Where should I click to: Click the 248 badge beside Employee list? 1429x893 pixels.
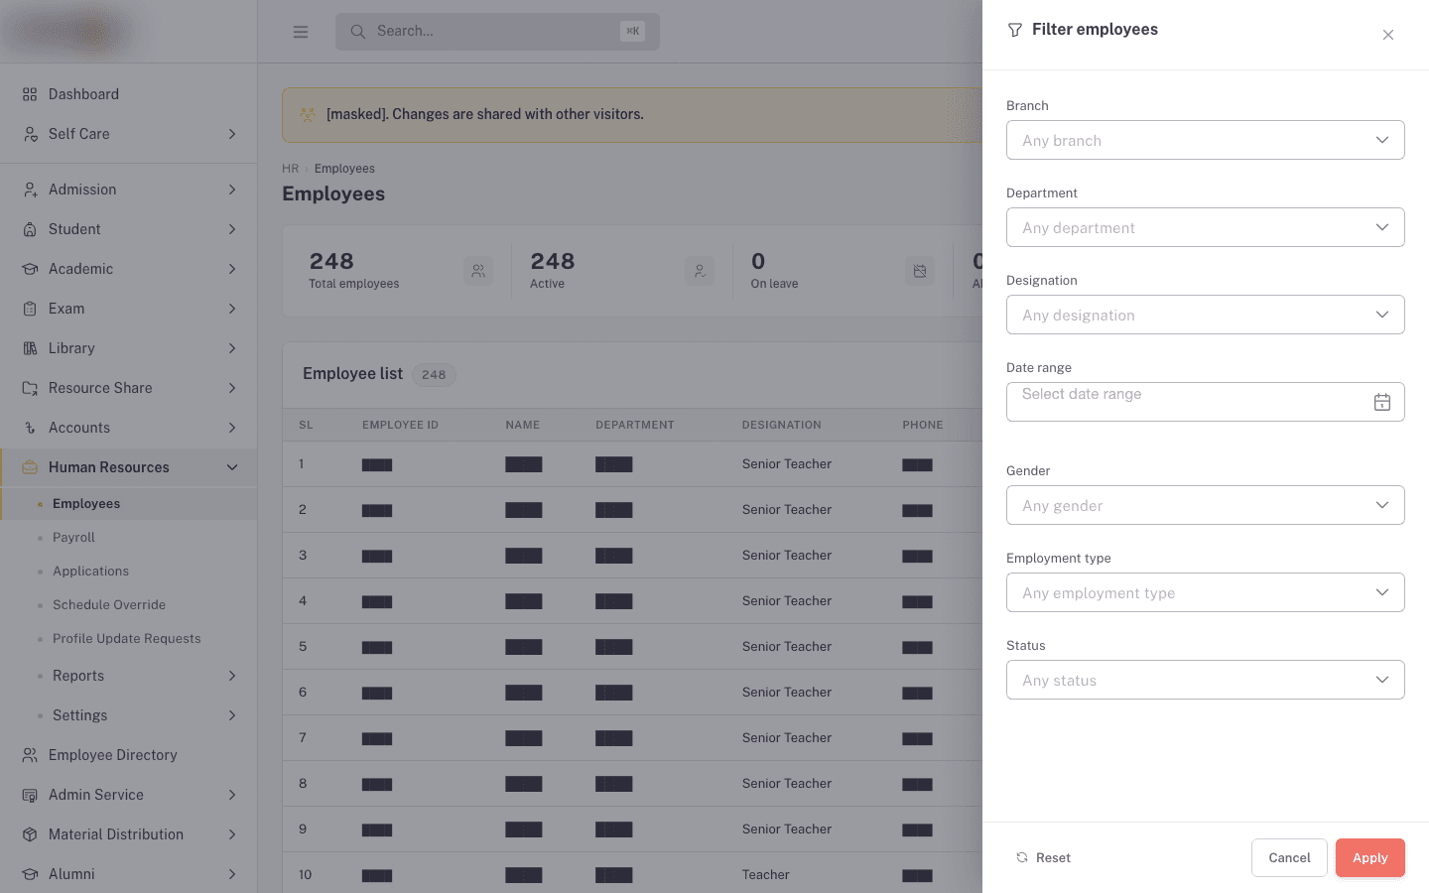[434, 375]
